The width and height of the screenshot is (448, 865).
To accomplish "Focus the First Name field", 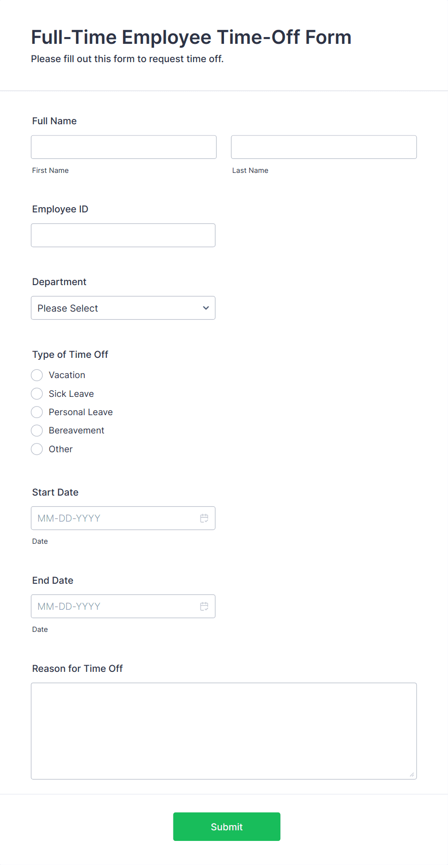I will click(124, 147).
